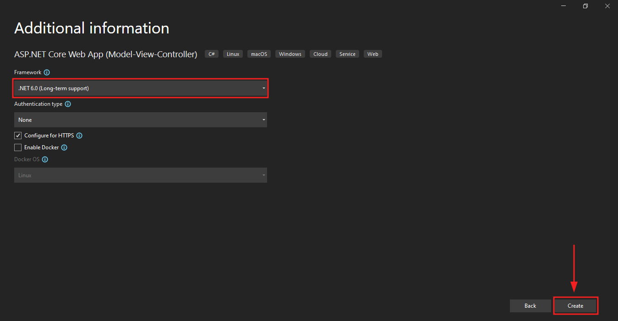This screenshot has width=618, height=321.
Task: Enable the Docker checkbox
Action: point(17,147)
